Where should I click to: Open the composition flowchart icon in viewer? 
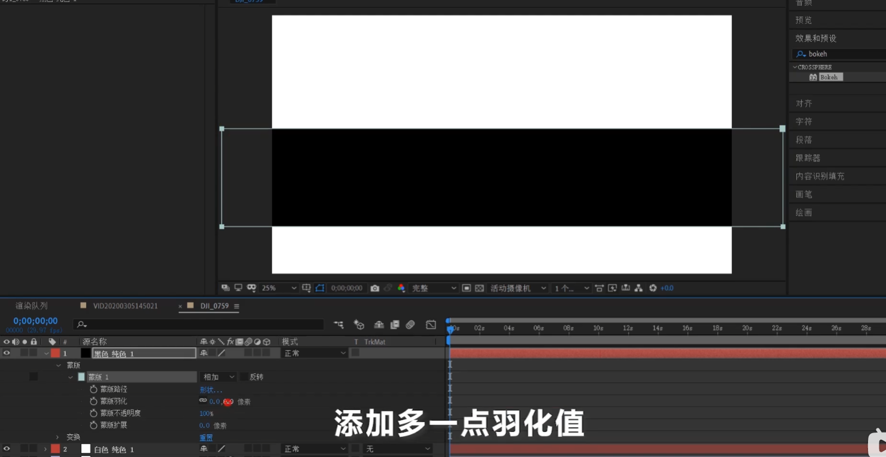pyautogui.click(x=639, y=288)
